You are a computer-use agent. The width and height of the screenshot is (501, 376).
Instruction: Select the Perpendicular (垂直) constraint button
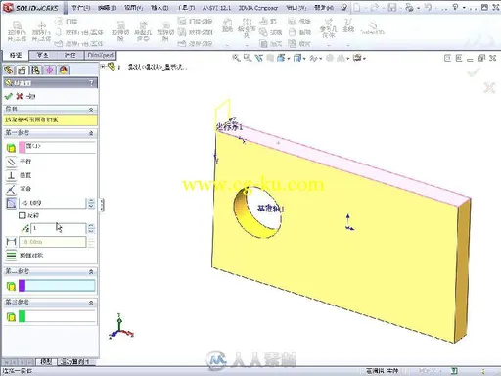(11, 175)
